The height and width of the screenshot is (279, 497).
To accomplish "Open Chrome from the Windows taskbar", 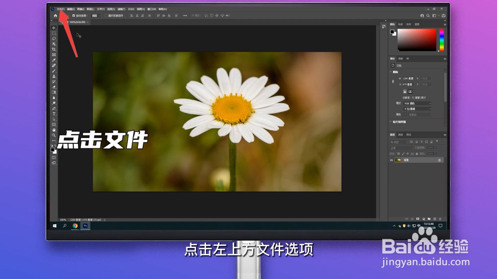I will point(75,226).
